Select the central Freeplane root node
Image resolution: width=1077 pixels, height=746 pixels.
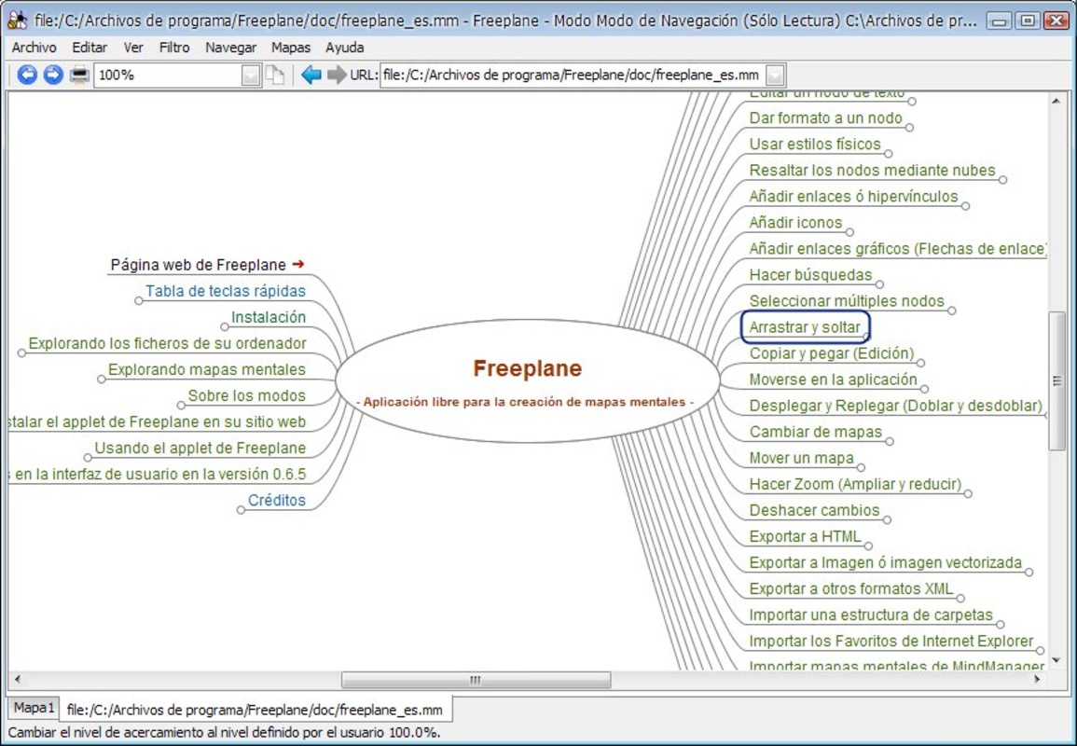point(528,380)
